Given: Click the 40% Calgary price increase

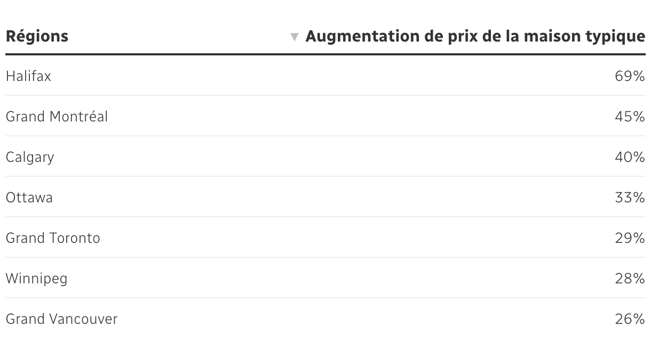Looking at the screenshot, I should click(630, 157).
